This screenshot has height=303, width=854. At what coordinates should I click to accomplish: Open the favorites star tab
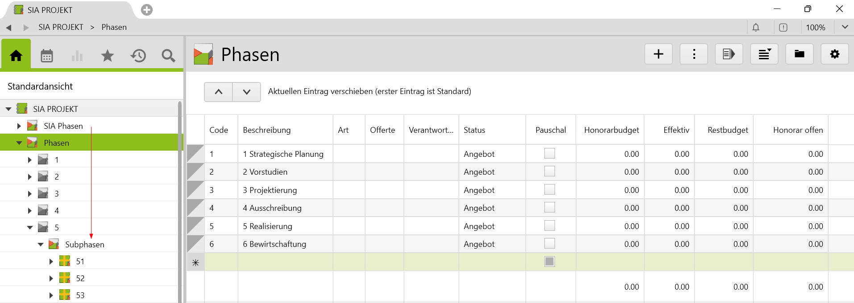point(108,56)
